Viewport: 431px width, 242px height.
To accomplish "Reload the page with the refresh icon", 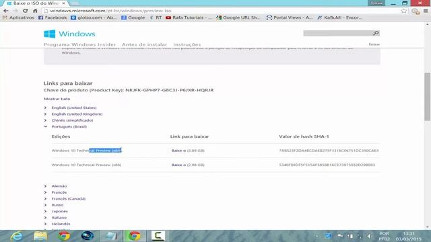I will tap(26, 11).
